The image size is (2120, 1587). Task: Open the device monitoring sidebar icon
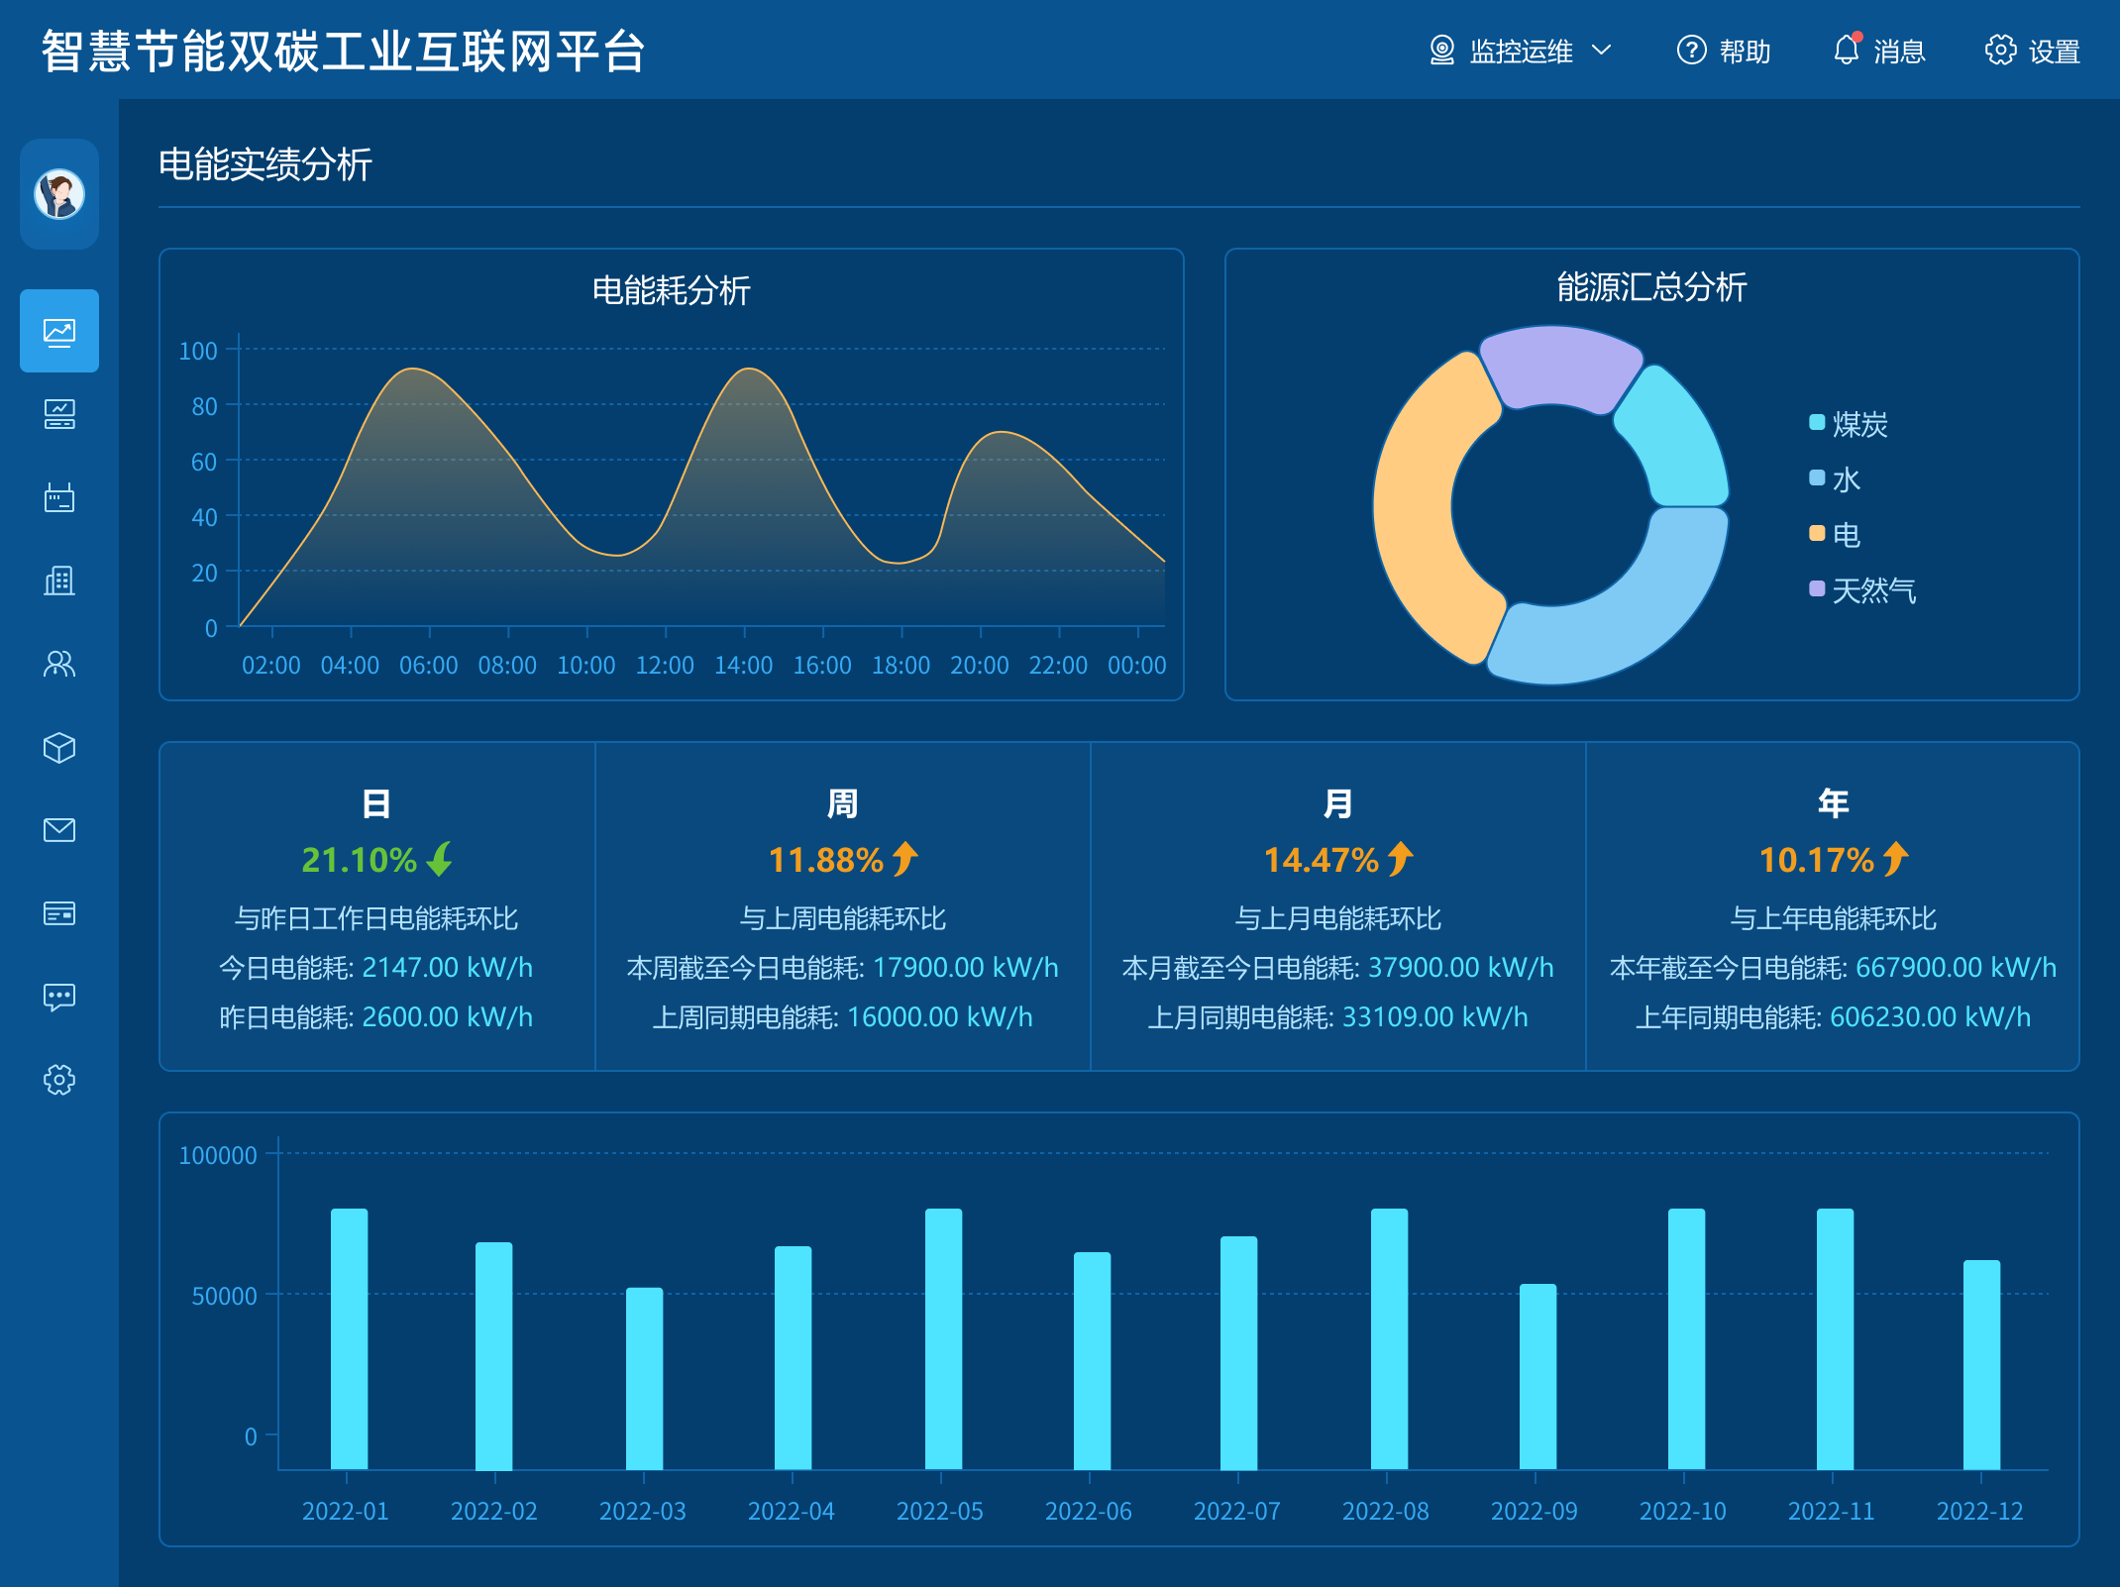59,415
